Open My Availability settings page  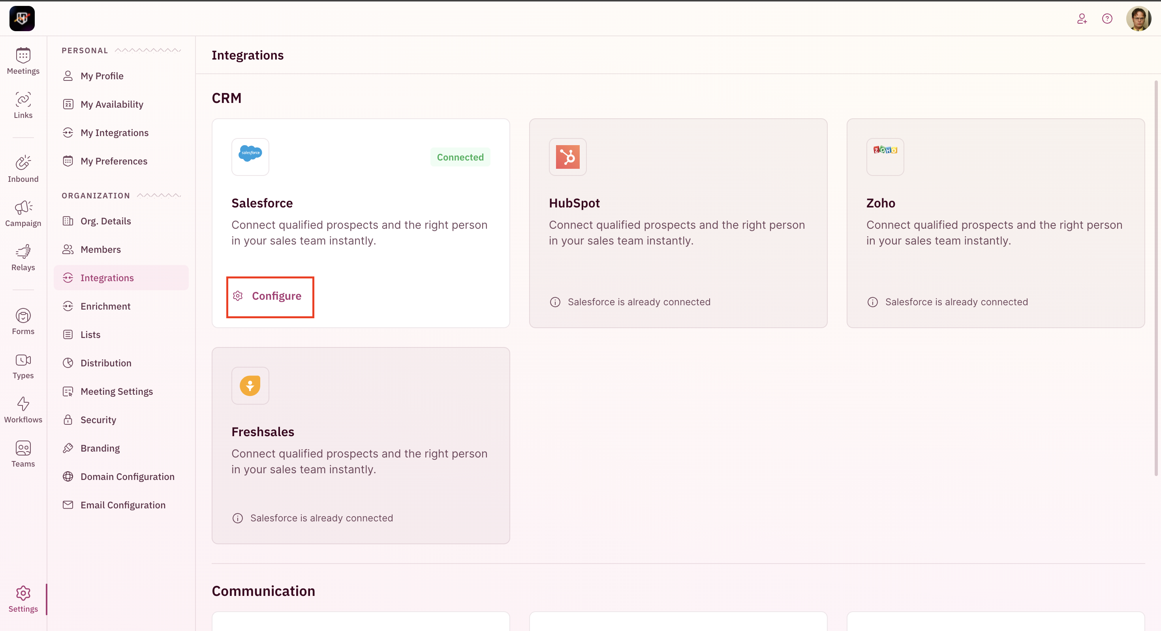coord(112,105)
